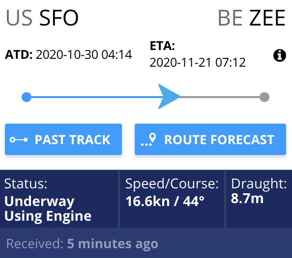292x258 pixels.
Task: Click the Received 5 minutes ago text
Action: 82,243
